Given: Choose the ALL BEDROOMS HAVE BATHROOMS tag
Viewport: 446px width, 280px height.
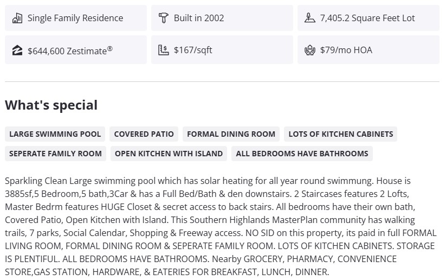Looking at the screenshot, I should [302, 154].
